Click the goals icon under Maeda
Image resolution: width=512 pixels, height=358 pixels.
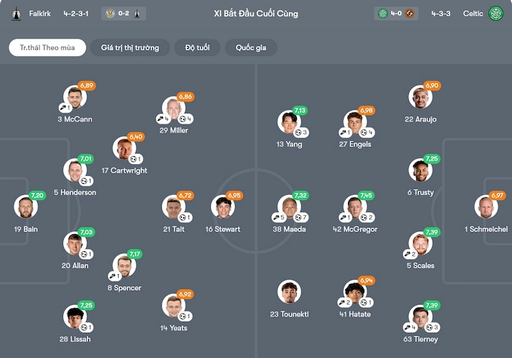pyautogui.click(x=300, y=218)
